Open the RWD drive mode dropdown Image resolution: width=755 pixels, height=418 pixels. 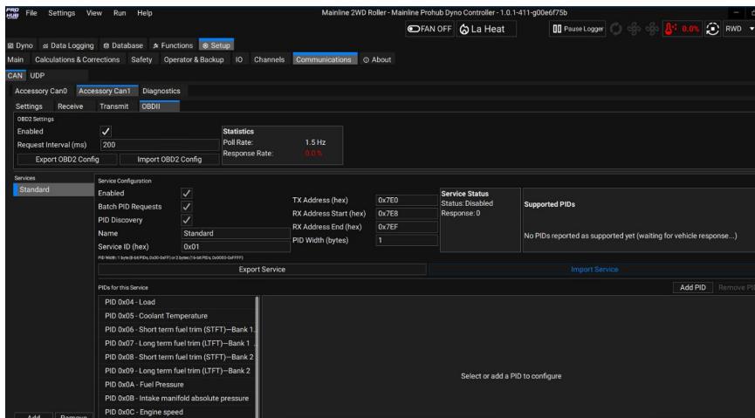pyautogui.click(x=742, y=29)
